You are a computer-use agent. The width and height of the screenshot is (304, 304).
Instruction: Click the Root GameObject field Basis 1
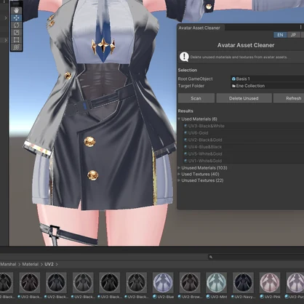(267, 79)
